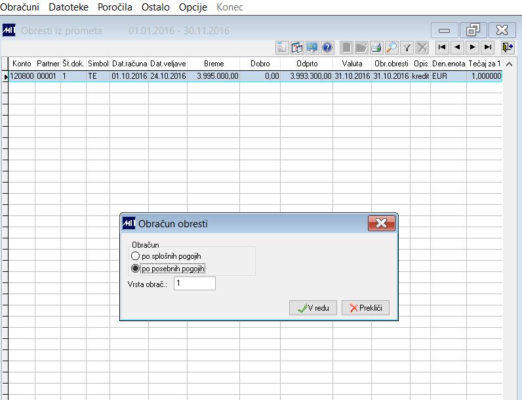Go to previous record arrow
522x400 pixels.
tap(458, 47)
